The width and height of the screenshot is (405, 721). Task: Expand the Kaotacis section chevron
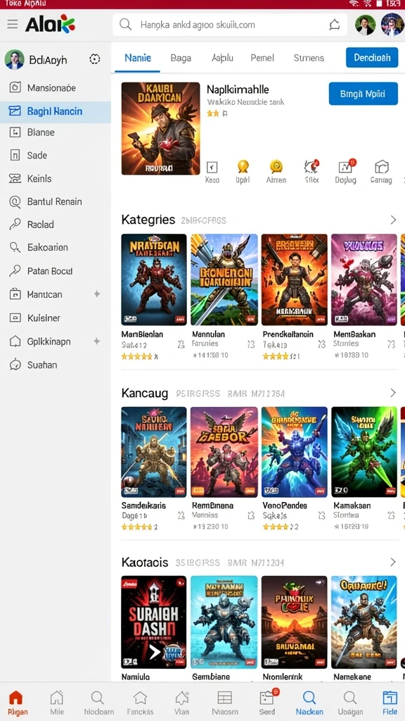pyautogui.click(x=393, y=562)
